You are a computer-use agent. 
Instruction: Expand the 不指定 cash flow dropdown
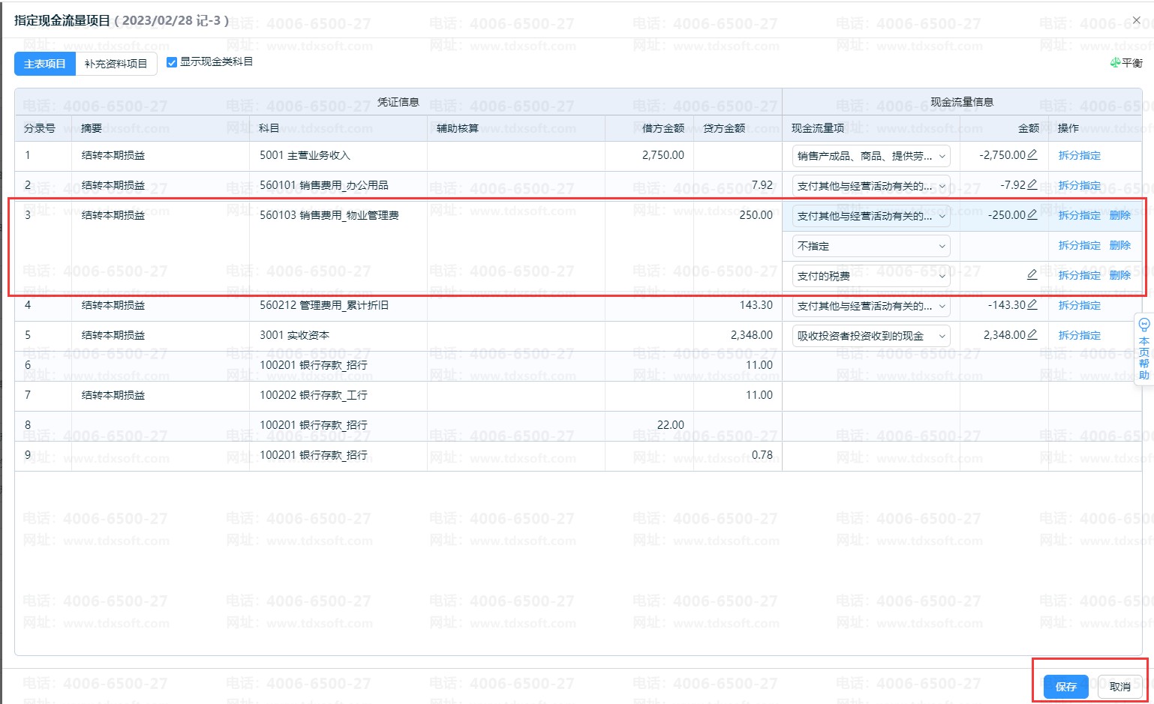coord(871,246)
